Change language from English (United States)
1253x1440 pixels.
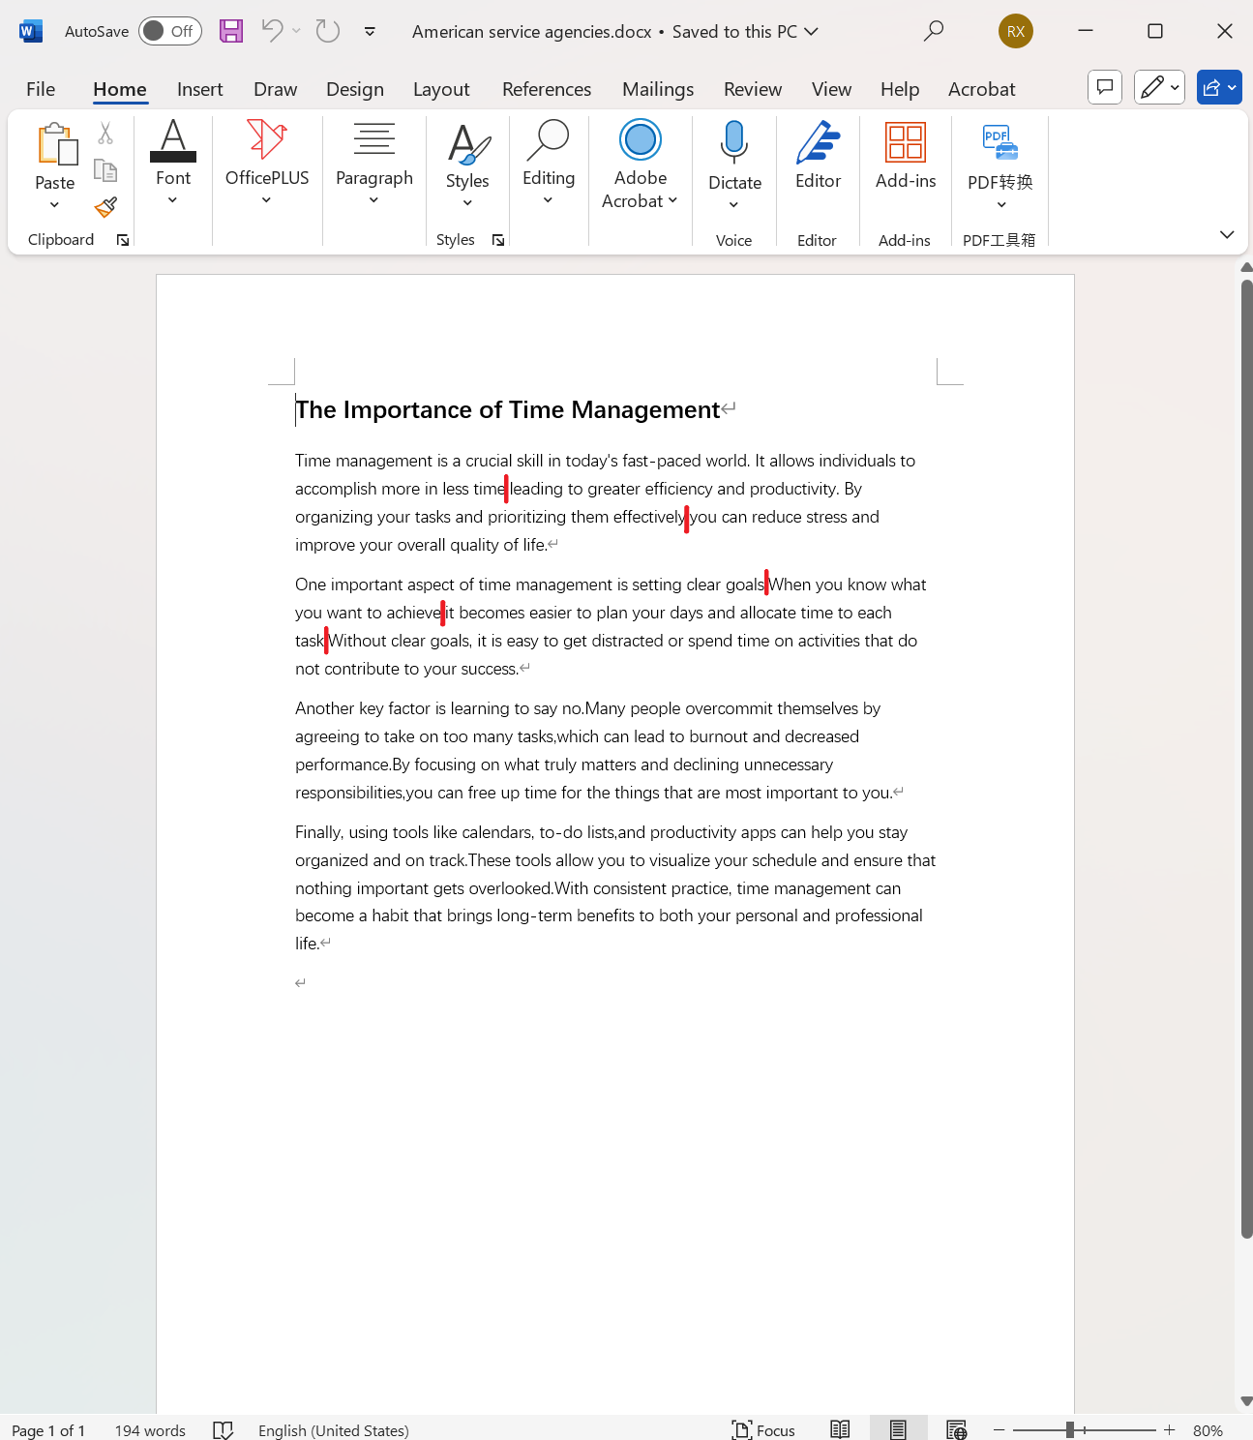(x=333, y=1429)
